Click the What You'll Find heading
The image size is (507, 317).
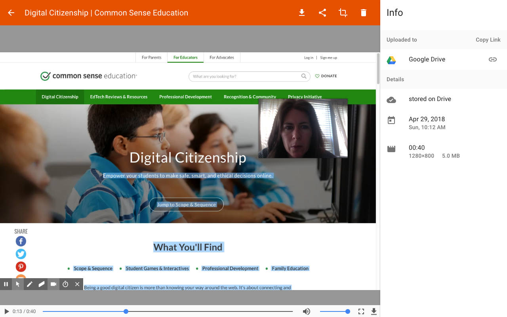point(188,247)
